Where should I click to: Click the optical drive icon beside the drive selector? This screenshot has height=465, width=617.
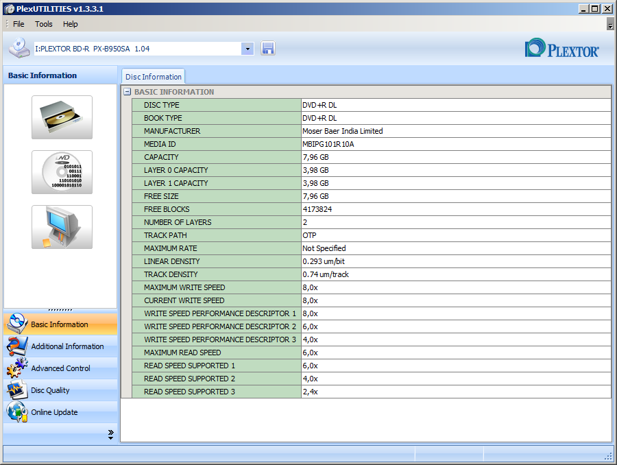click(19, 49)
